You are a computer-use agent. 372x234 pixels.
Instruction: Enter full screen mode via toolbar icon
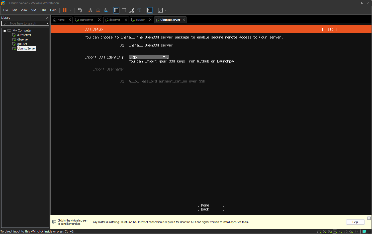point(131,10)
